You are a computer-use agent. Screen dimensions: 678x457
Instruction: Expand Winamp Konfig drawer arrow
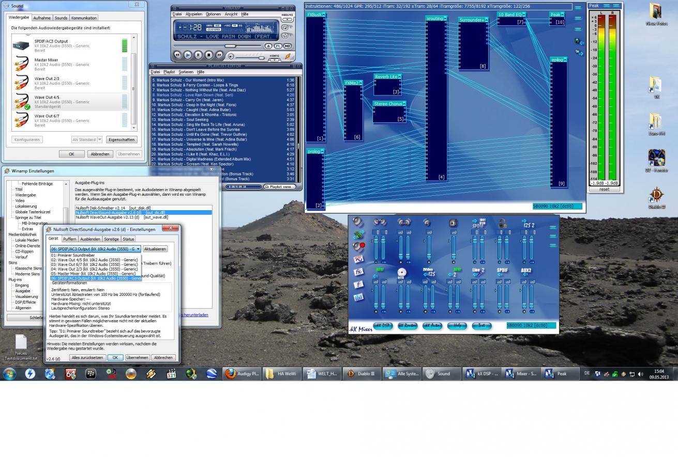click(275, 59)
